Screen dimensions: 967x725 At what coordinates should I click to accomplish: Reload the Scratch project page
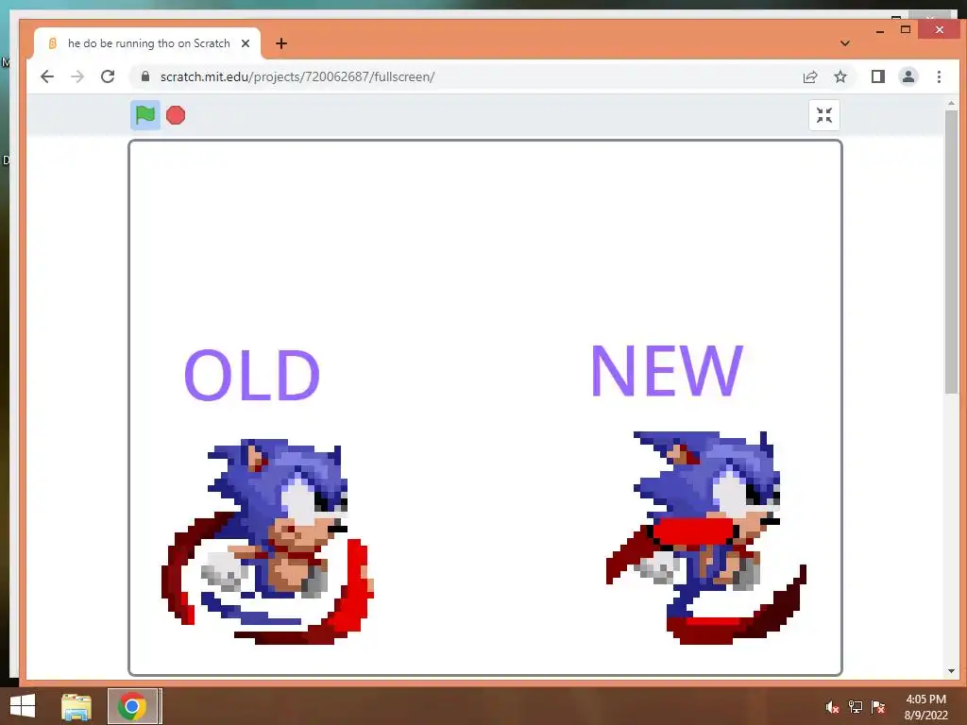108,76
